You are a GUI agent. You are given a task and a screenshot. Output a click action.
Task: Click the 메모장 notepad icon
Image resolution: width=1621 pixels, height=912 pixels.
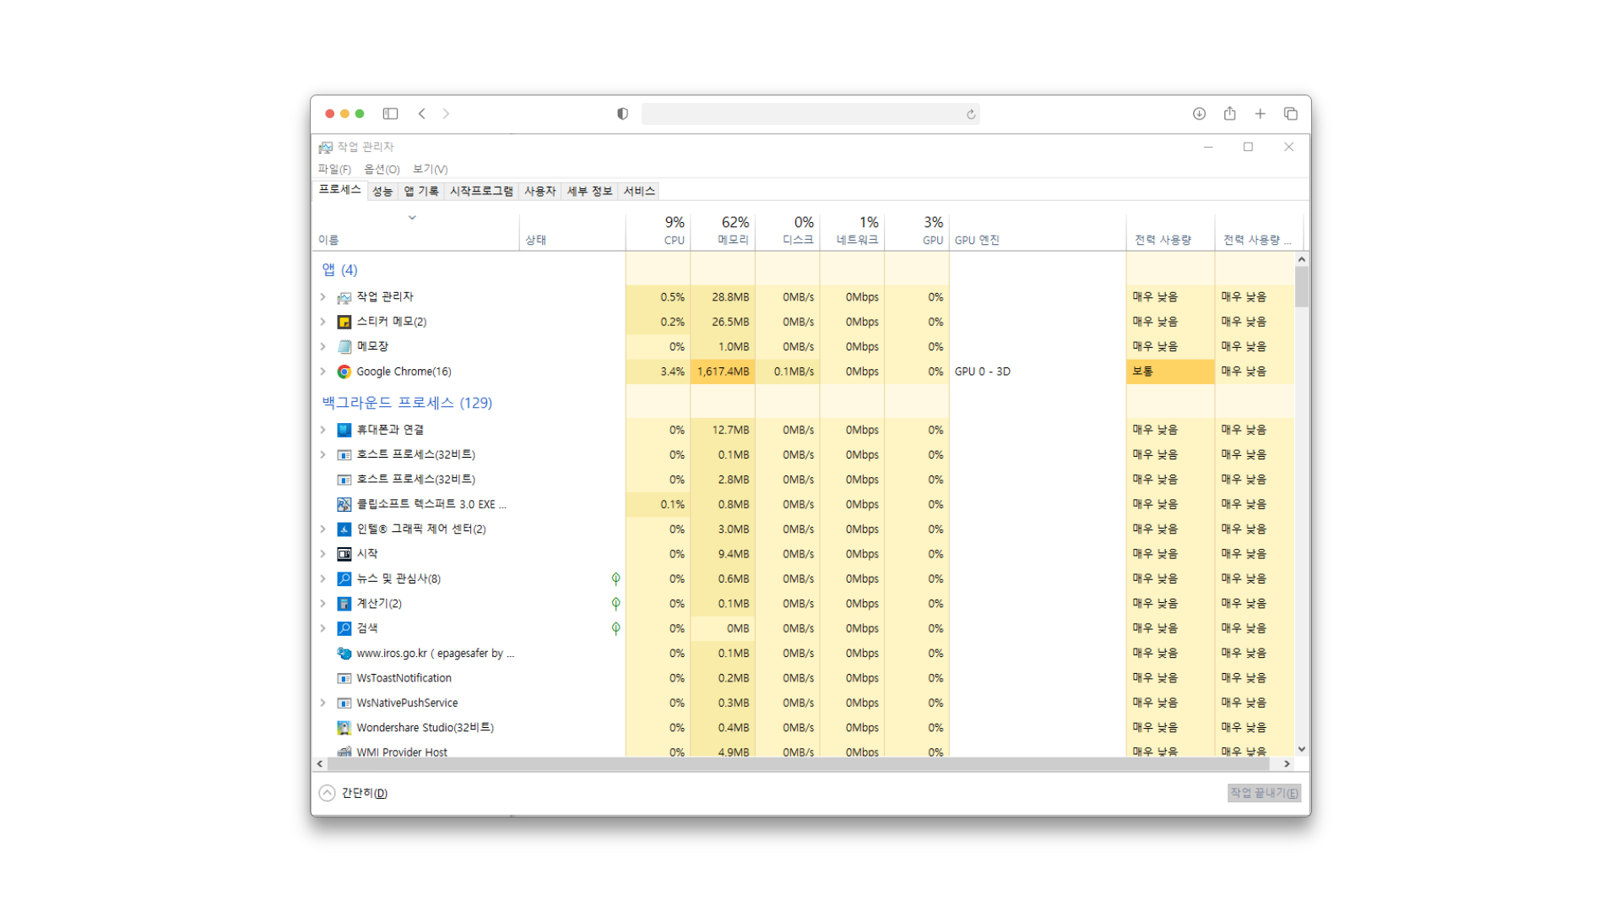344,347
